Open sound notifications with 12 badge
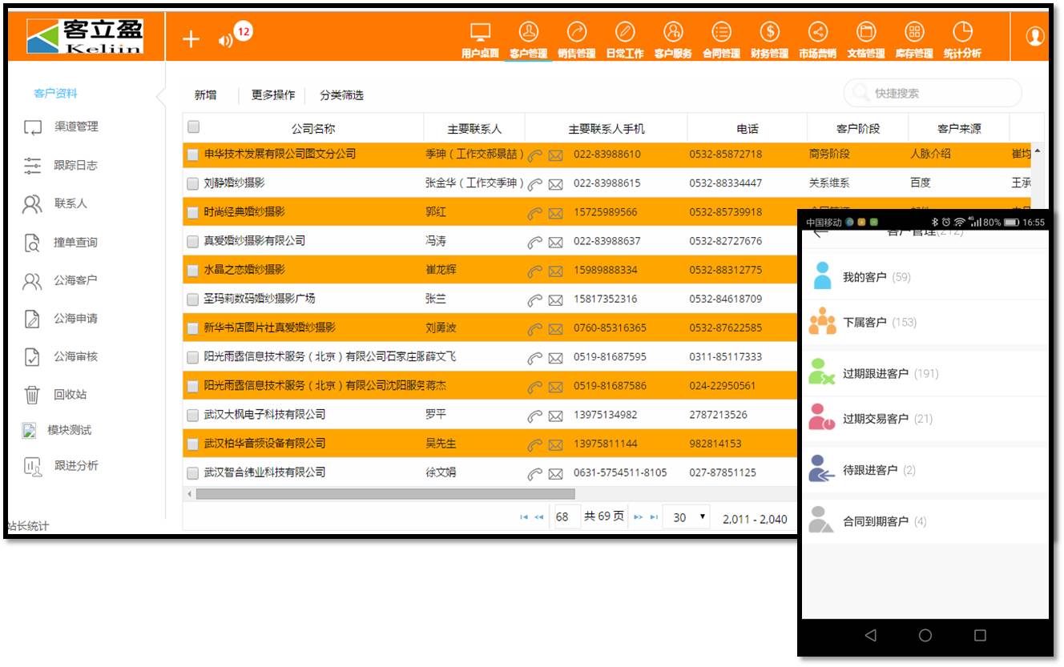 (x=227, y=40)
